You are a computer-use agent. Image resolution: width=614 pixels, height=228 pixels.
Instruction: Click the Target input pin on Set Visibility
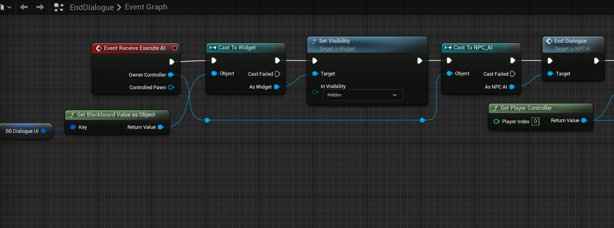point(315,74)
